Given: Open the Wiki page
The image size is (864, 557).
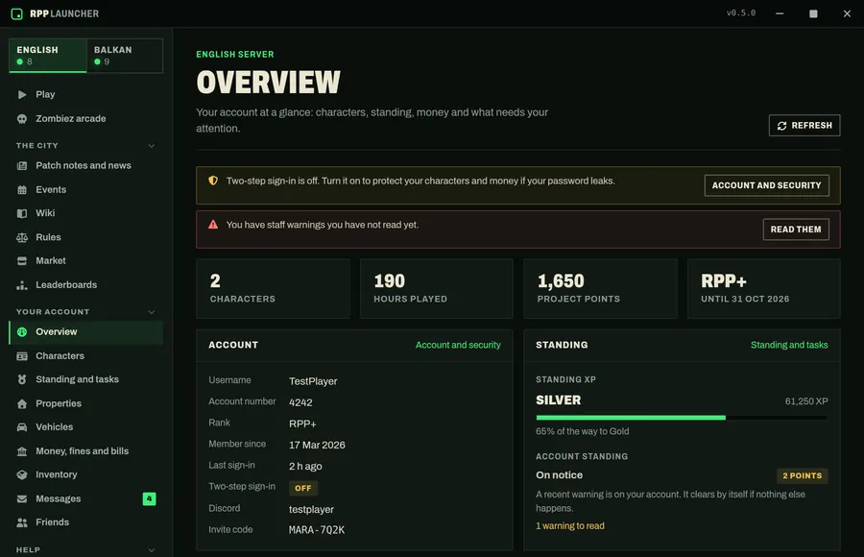Looking at the screenshot, I should [x=86, y=213].
